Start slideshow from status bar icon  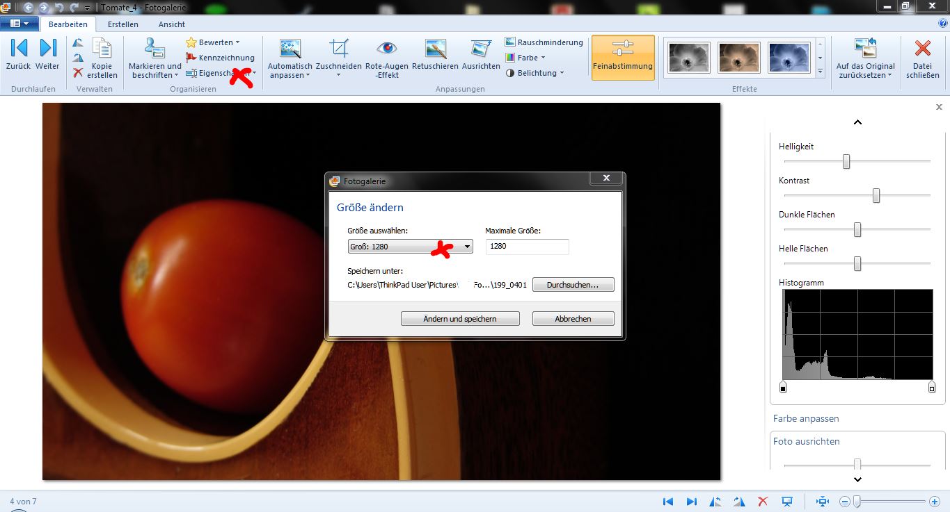[787, 502]
